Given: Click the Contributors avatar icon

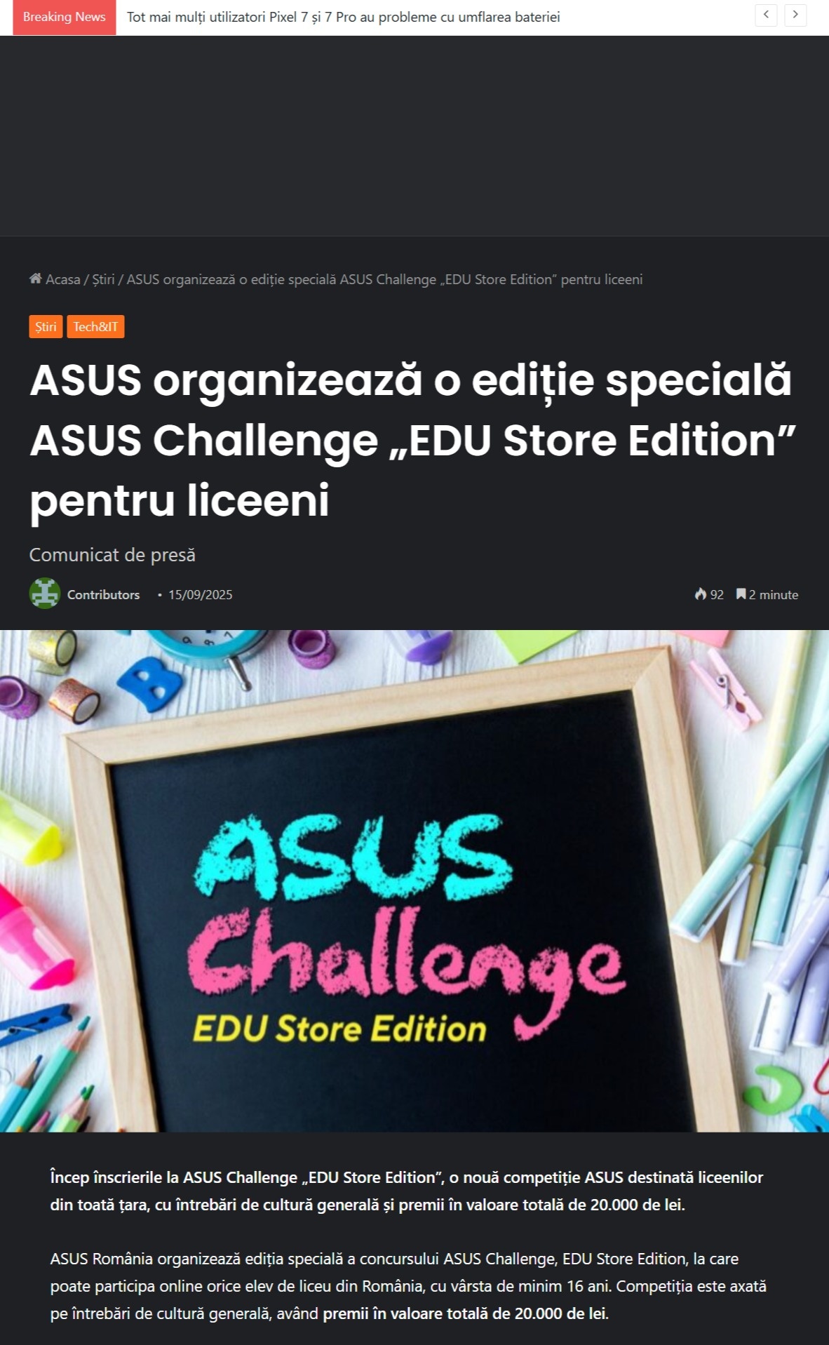Looking at the screenshot, I should [x=45, y=594].
